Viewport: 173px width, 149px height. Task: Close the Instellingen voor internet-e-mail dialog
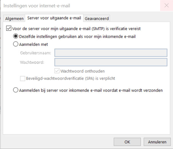click(166, 5)
